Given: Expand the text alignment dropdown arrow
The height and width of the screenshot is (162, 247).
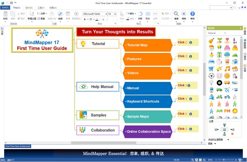Looking at the screenshot, I should [x=94, y=19].
